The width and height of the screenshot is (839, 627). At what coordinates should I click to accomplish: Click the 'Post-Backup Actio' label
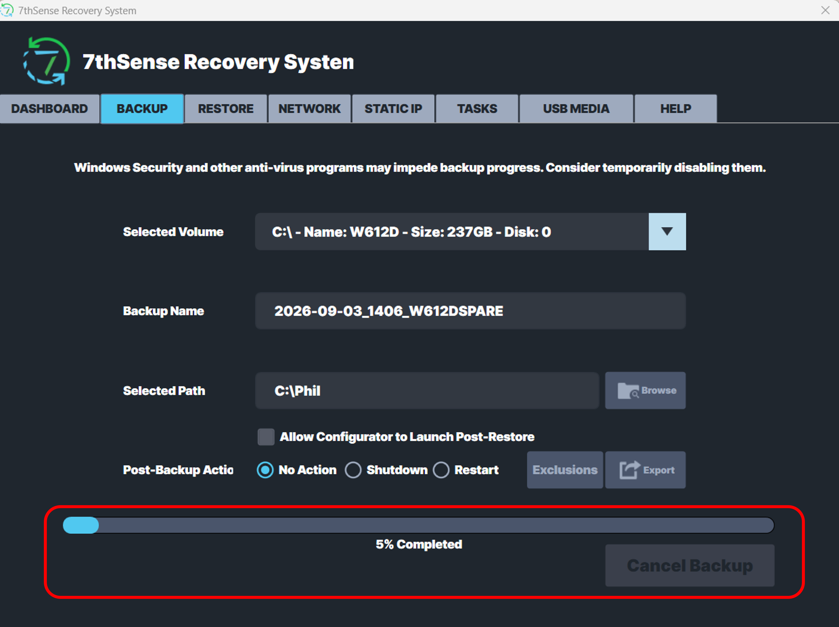tap(178, 470)
